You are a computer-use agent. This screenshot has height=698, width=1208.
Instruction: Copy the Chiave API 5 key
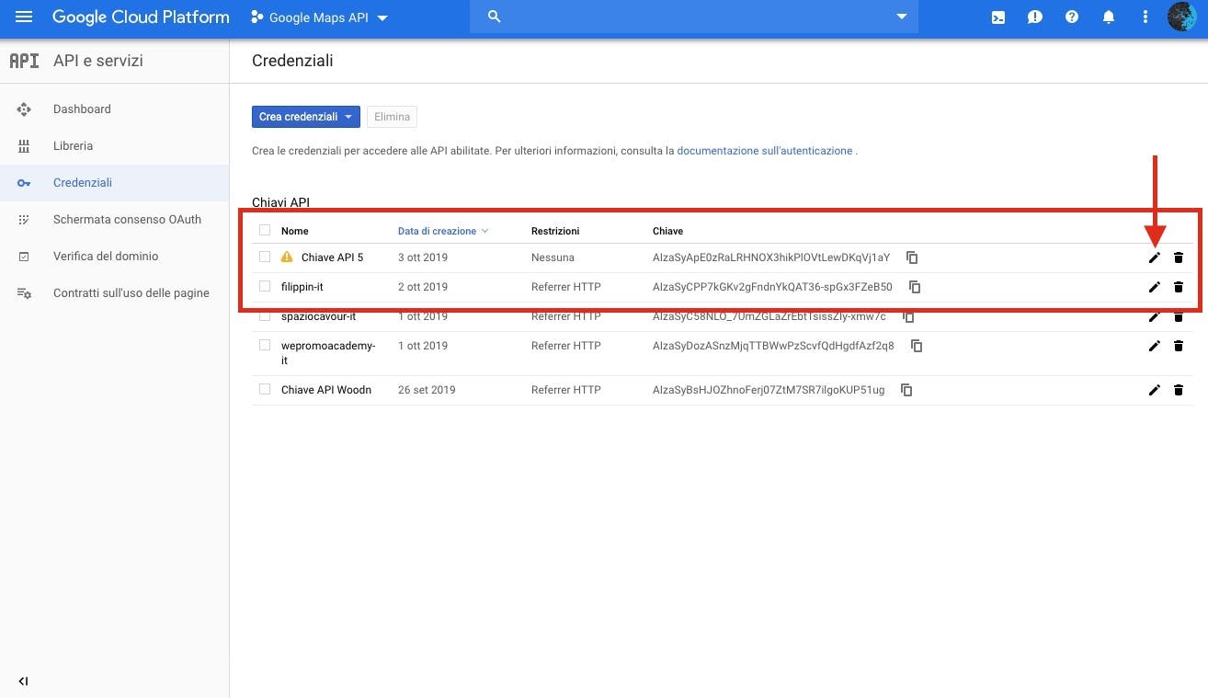coord(911,257)
